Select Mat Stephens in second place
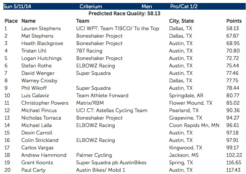The height and width of the screenshot is (174, 246). (37, 36)
